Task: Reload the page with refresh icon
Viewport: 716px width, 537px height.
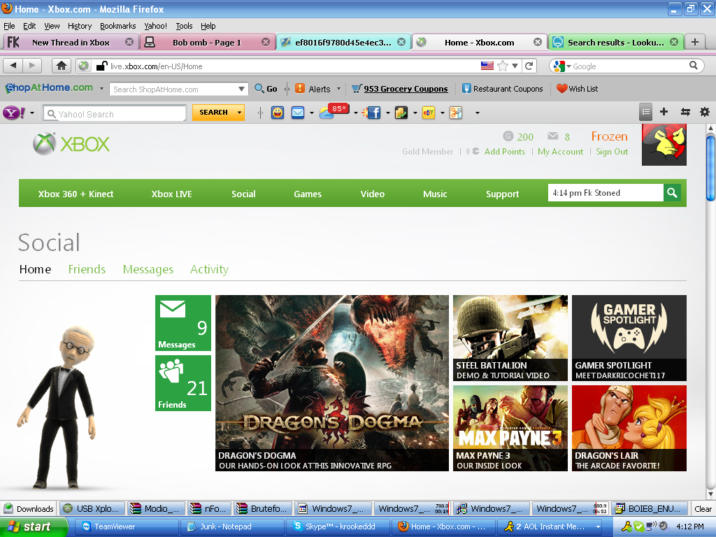Action: click(x=529, y=66)
